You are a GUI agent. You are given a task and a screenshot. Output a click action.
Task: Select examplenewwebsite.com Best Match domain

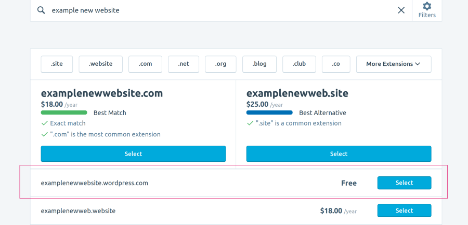[x=133, y=153]
